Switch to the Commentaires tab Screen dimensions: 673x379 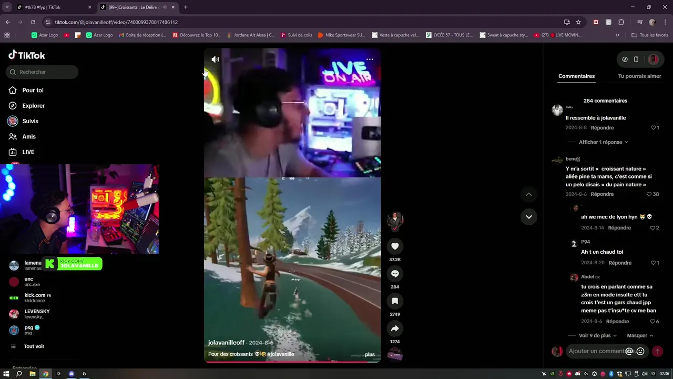click(576, 76)
